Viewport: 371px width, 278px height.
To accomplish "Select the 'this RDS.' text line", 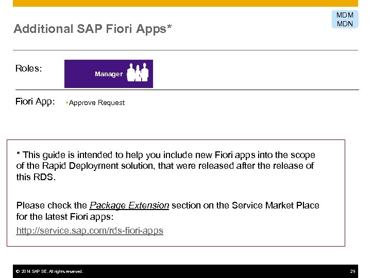I will pyautogui.click(x=36, y=177).
